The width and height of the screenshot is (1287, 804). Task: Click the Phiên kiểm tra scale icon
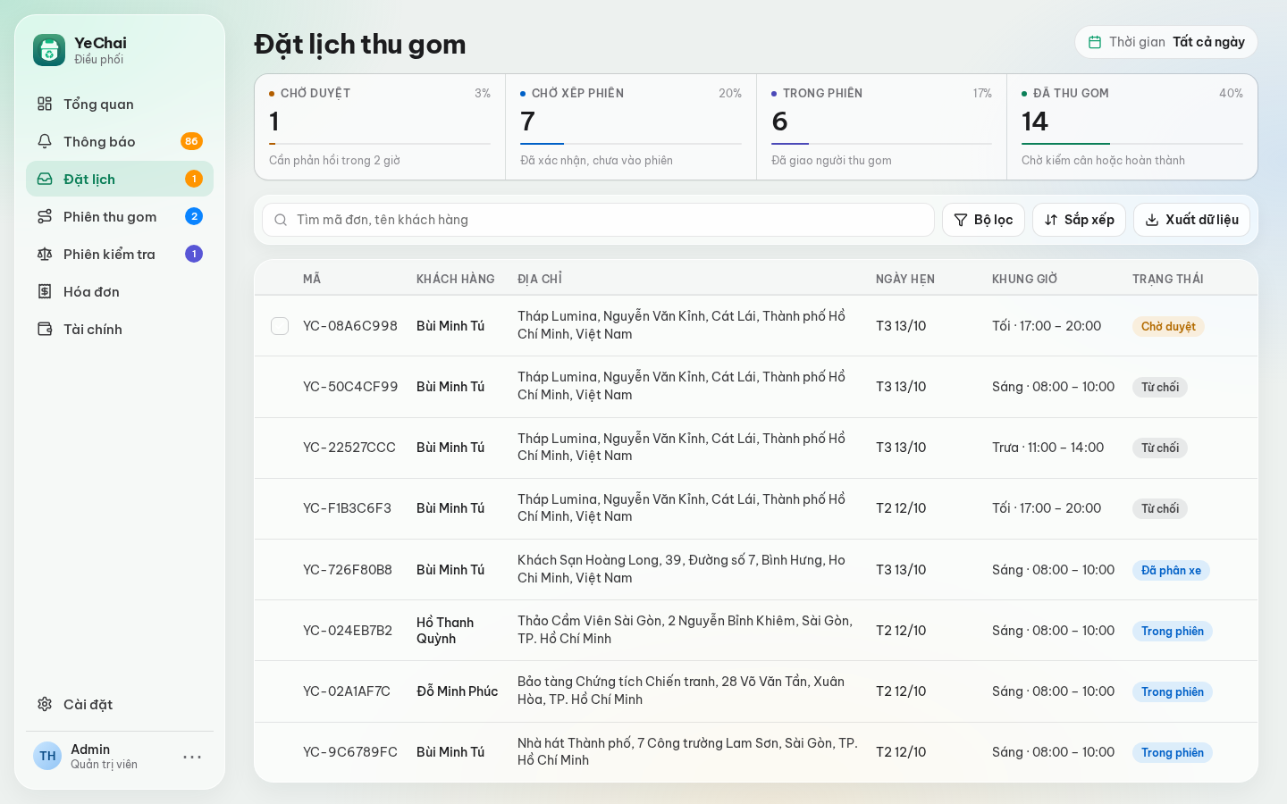[45, 254]
